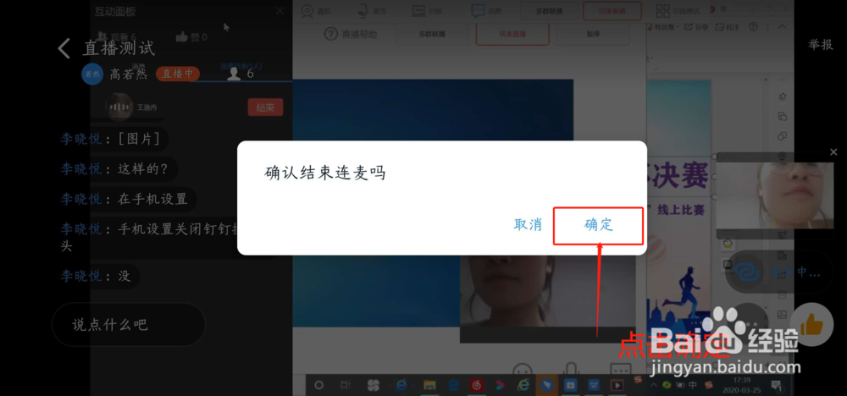Tap the viewer count icon showing 6
Viewport: 847px width, 396px height.
tap(234, 74)
